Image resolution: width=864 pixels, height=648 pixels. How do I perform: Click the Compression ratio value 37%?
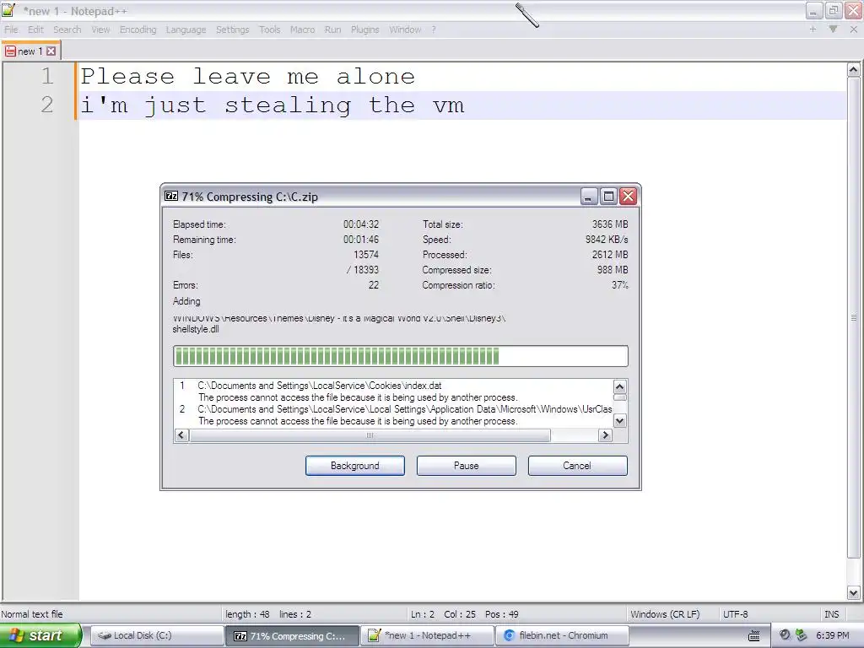[x=620, y=285]
